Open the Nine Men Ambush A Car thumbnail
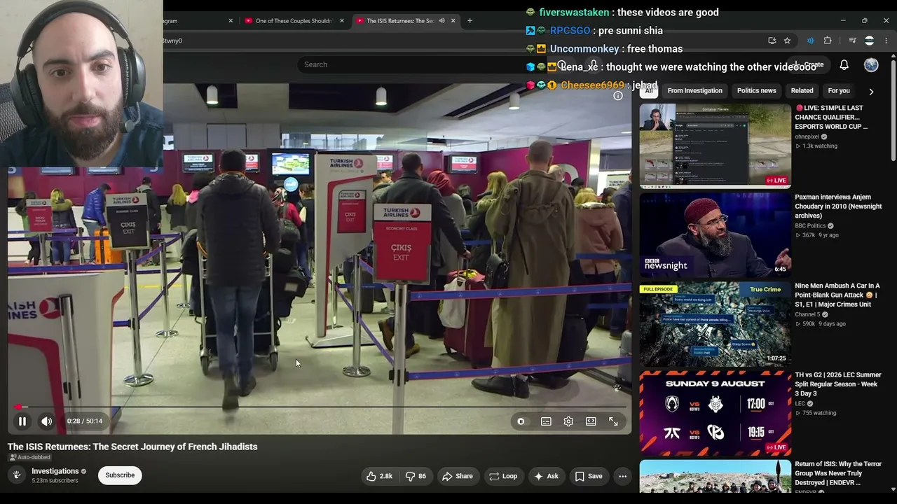The width and height of the screenshot is (897, 504). point(715,324)
